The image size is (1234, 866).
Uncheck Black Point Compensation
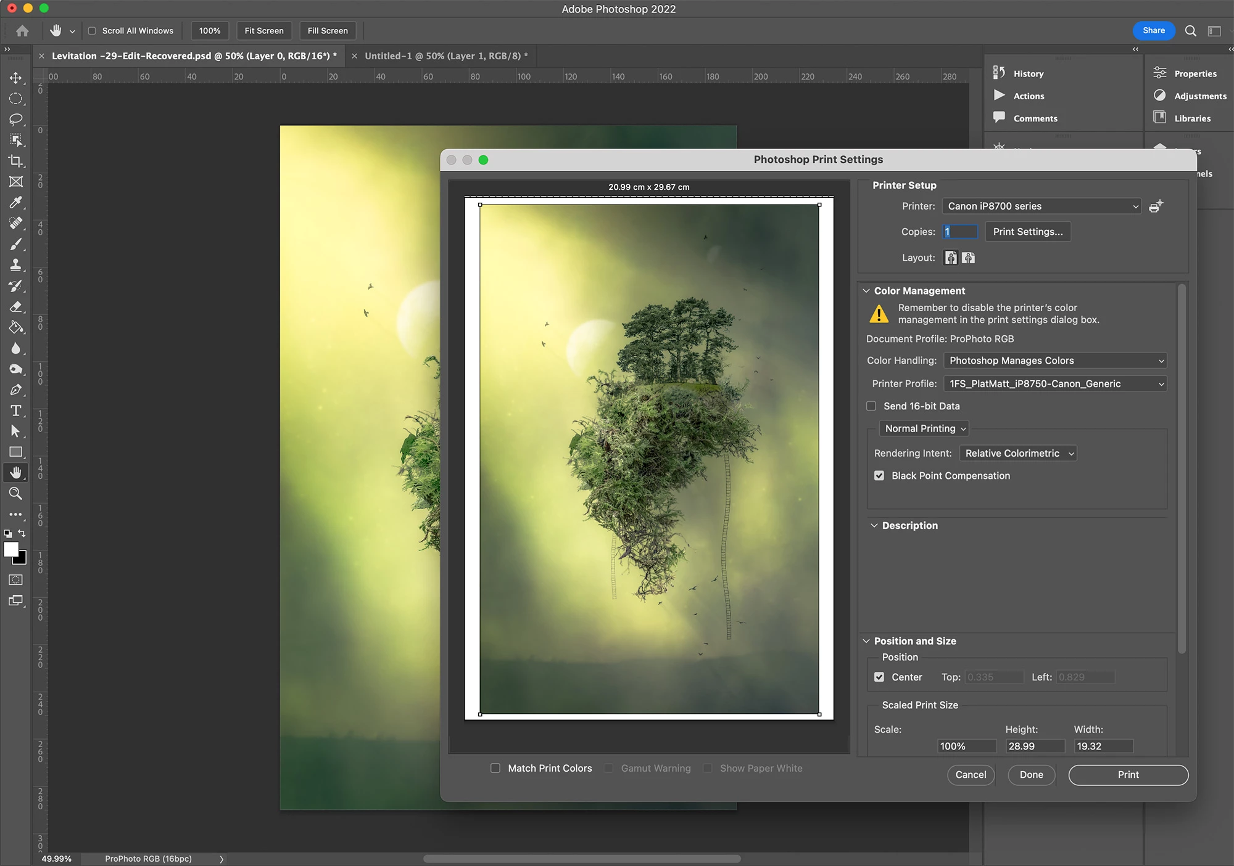[x=879, y=476]
